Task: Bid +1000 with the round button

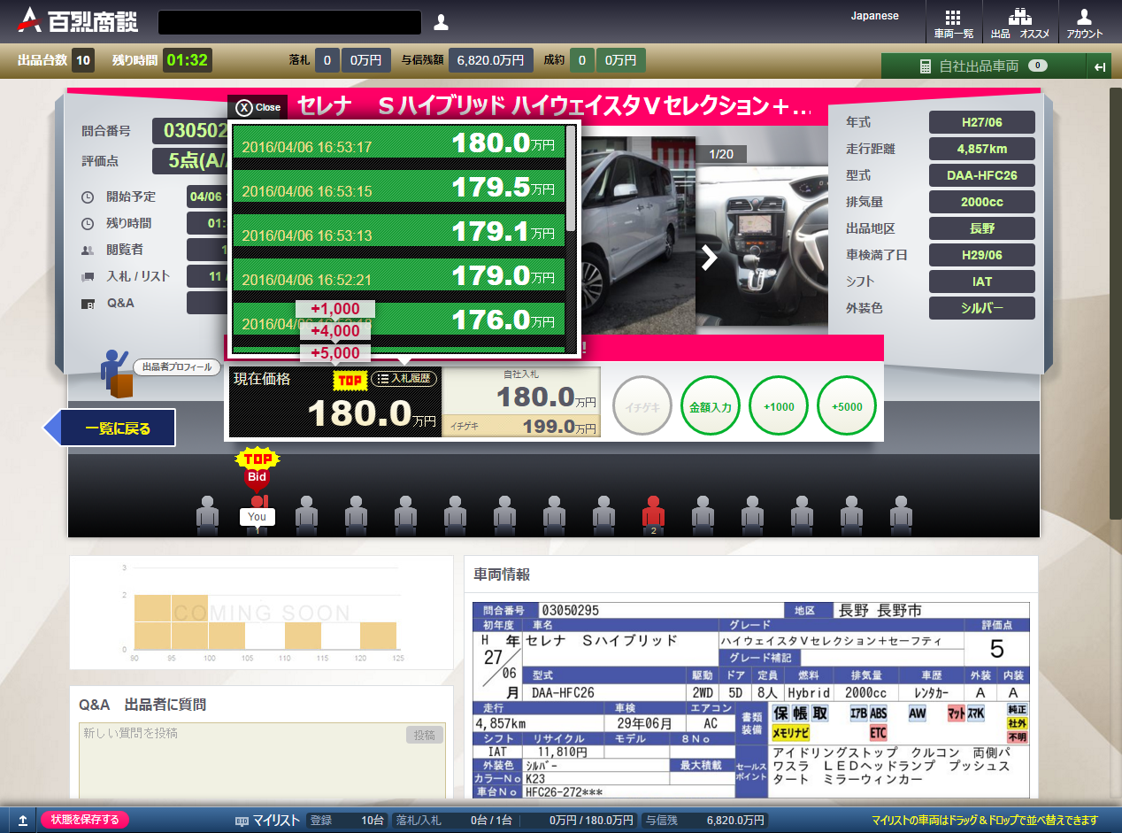Action: (x=779, y=407)
